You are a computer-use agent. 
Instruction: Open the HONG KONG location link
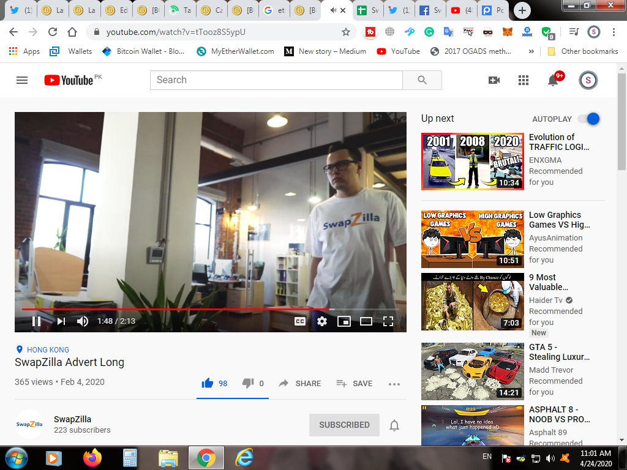point(48,349)
